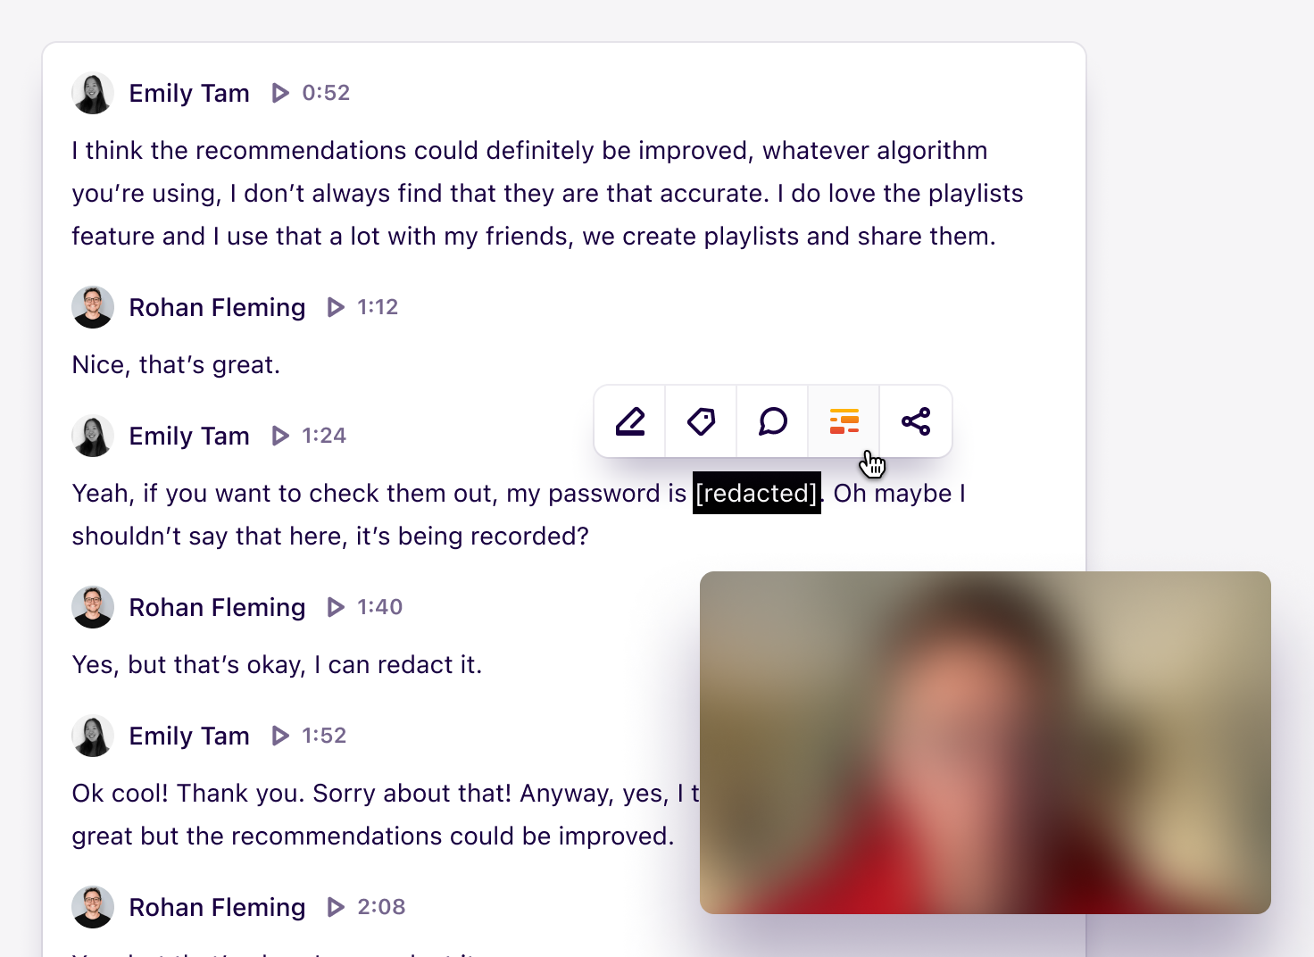1314x957 pixels.
Task: Click "Yes, but that's okay, I can redact it."
Action: tap(277, 664)
